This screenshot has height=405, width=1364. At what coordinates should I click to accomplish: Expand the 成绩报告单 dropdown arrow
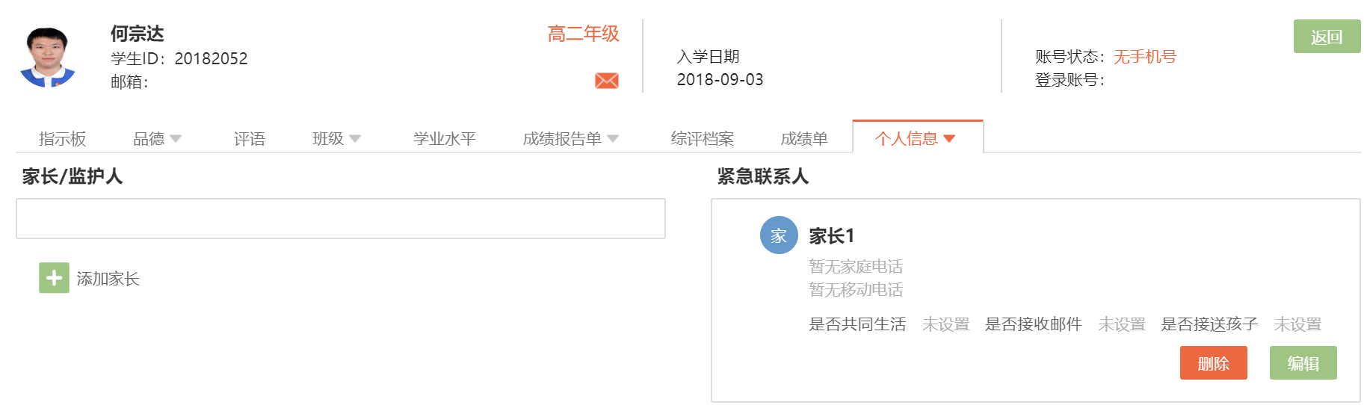click(613, 139)
